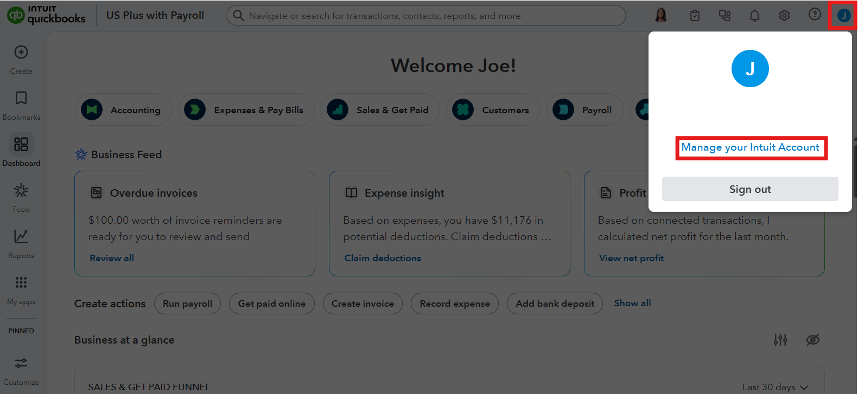Viewport: 858px width, 394px height.
Task: Select the Expenses & Pay Bills pill
Action: pos(246,110)
